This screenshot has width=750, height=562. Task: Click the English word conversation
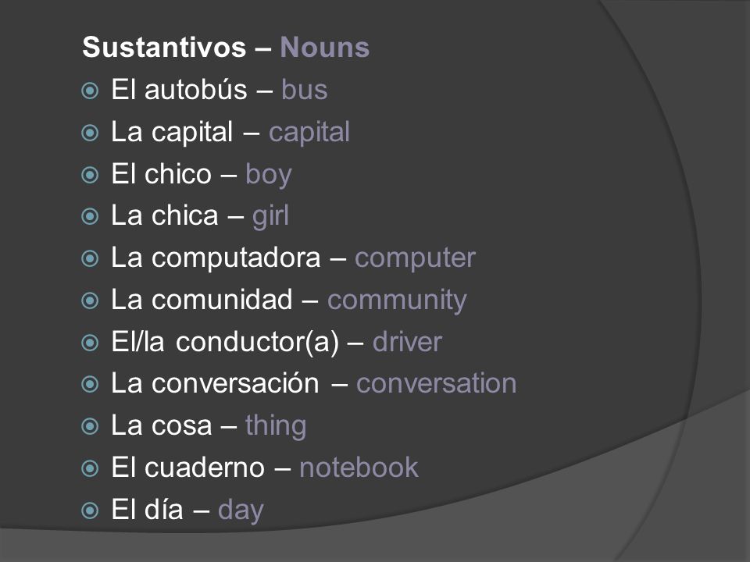pos(436,384)
